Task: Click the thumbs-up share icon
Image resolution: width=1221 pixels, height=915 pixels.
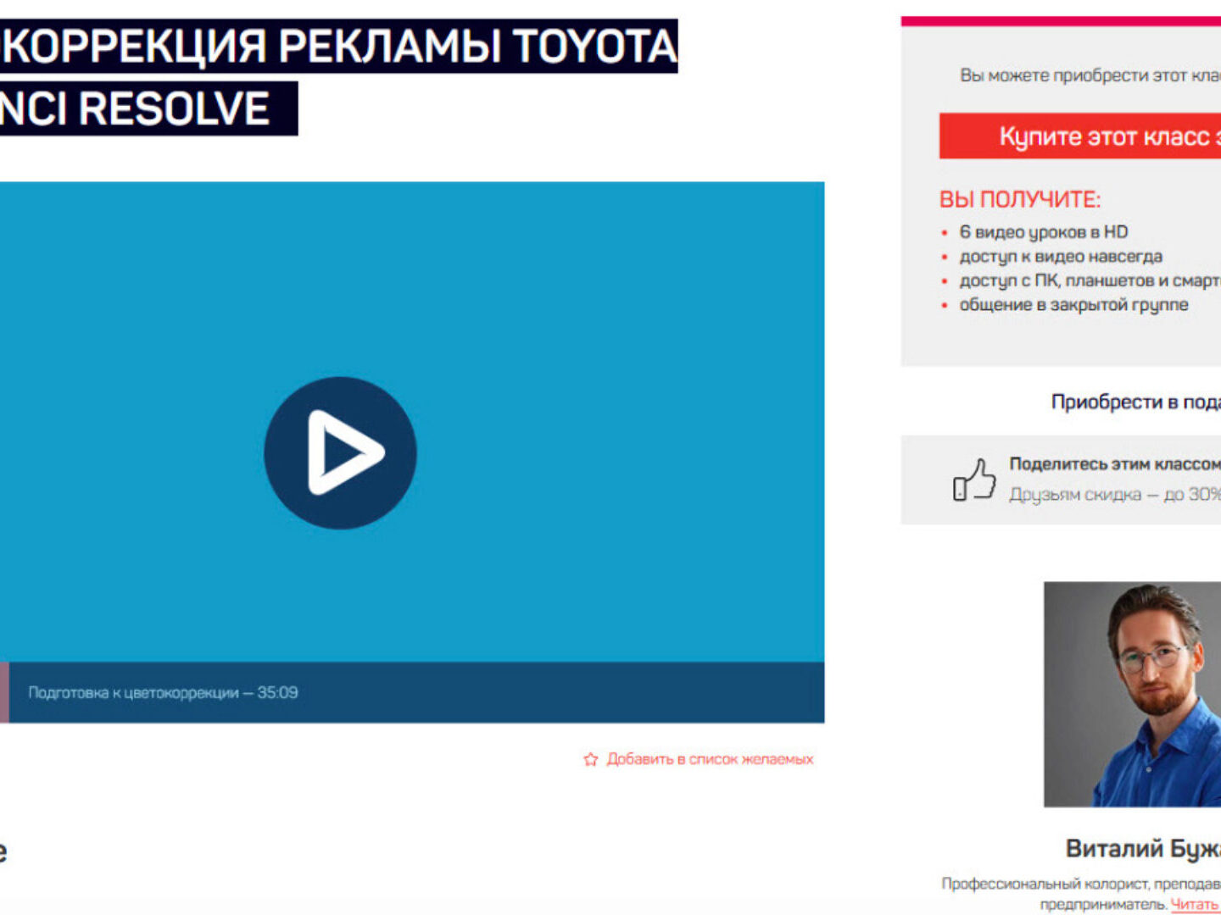Action: 973,480
